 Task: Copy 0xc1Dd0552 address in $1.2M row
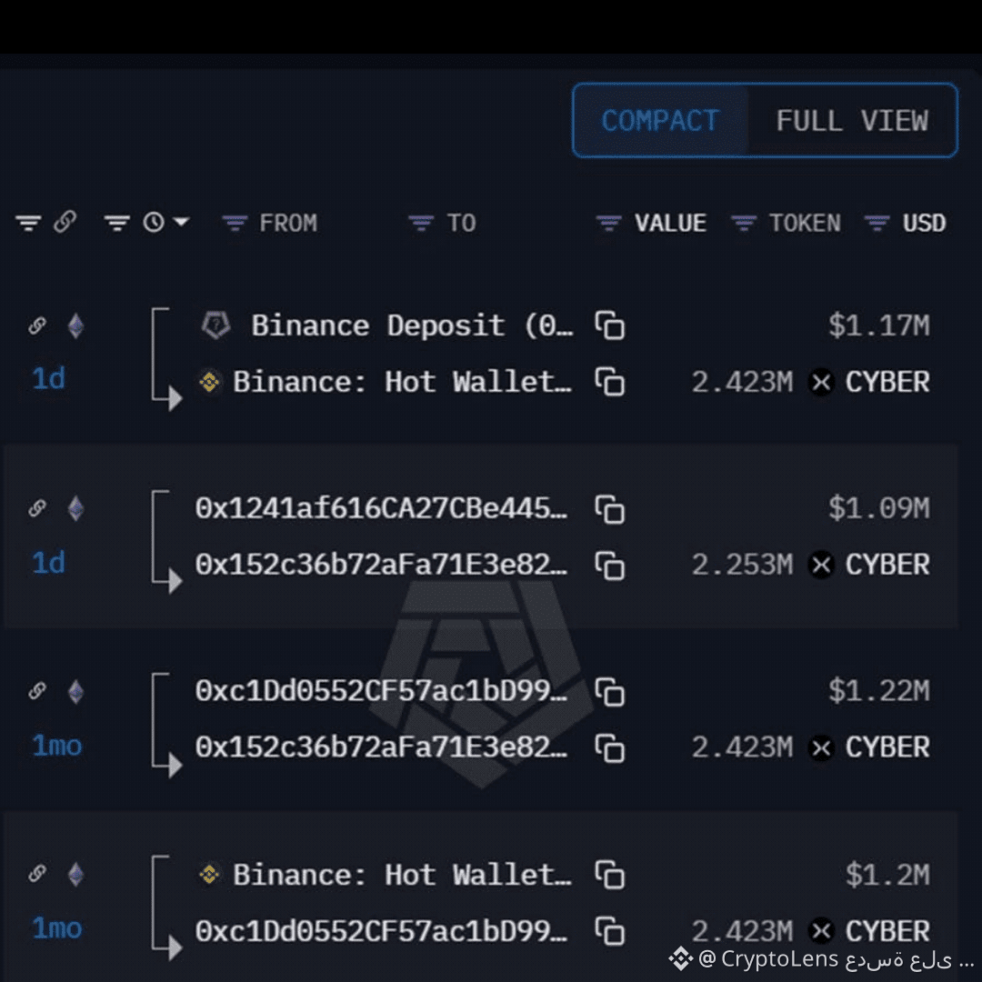(610, 931)
